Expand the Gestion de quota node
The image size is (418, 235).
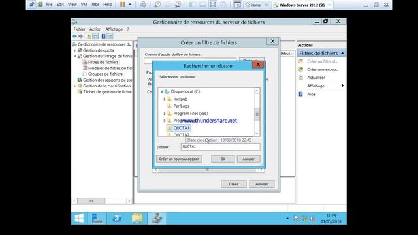74,50
